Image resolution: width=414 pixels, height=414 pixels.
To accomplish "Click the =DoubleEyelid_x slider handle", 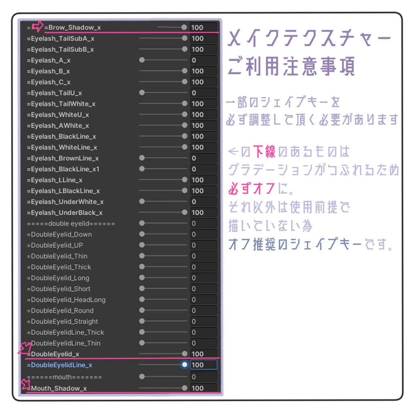I will coord(184,354).
